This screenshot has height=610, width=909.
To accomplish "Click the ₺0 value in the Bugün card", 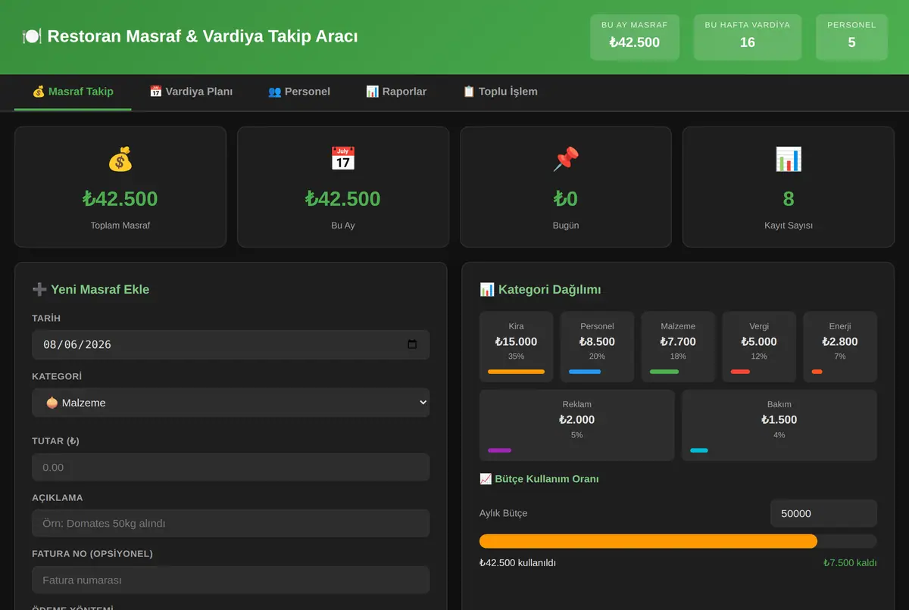I will pyautogui.click(x=566, y=199).
